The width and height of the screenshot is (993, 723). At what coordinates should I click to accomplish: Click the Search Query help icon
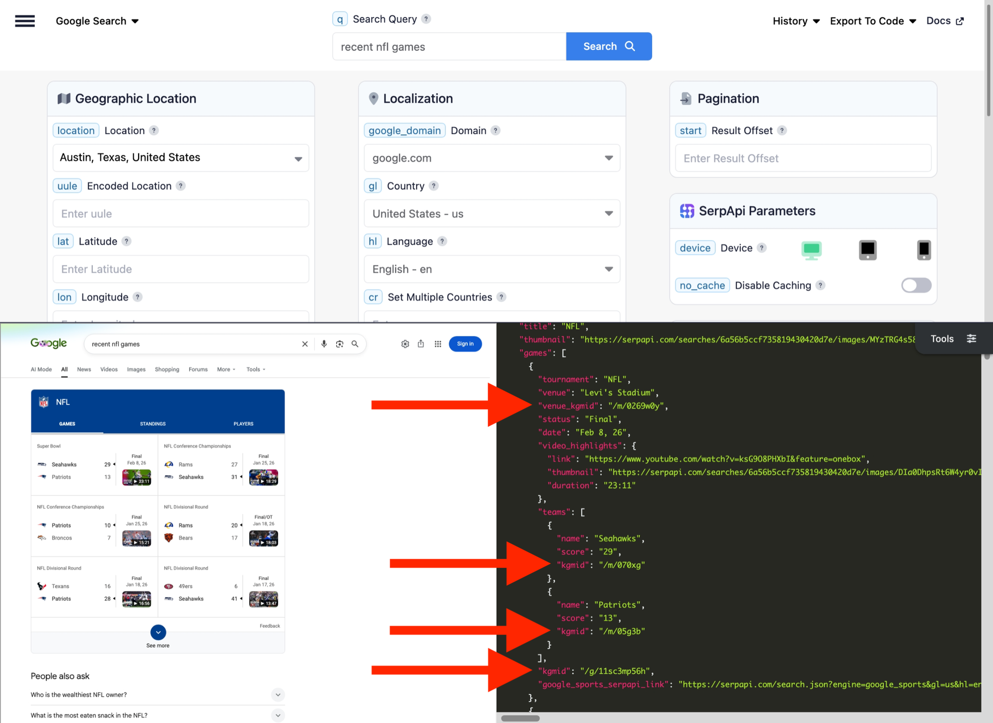[x=426, y=19]
